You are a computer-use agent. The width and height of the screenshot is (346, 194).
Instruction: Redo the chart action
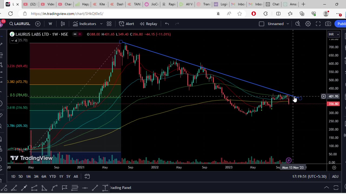coord(177,24)
